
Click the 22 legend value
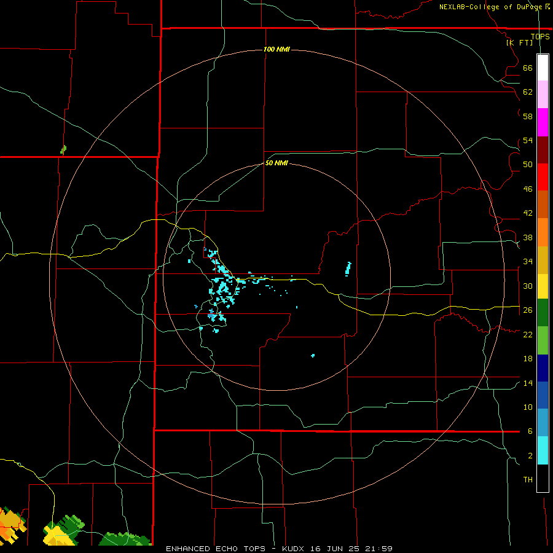coord(528,334)
